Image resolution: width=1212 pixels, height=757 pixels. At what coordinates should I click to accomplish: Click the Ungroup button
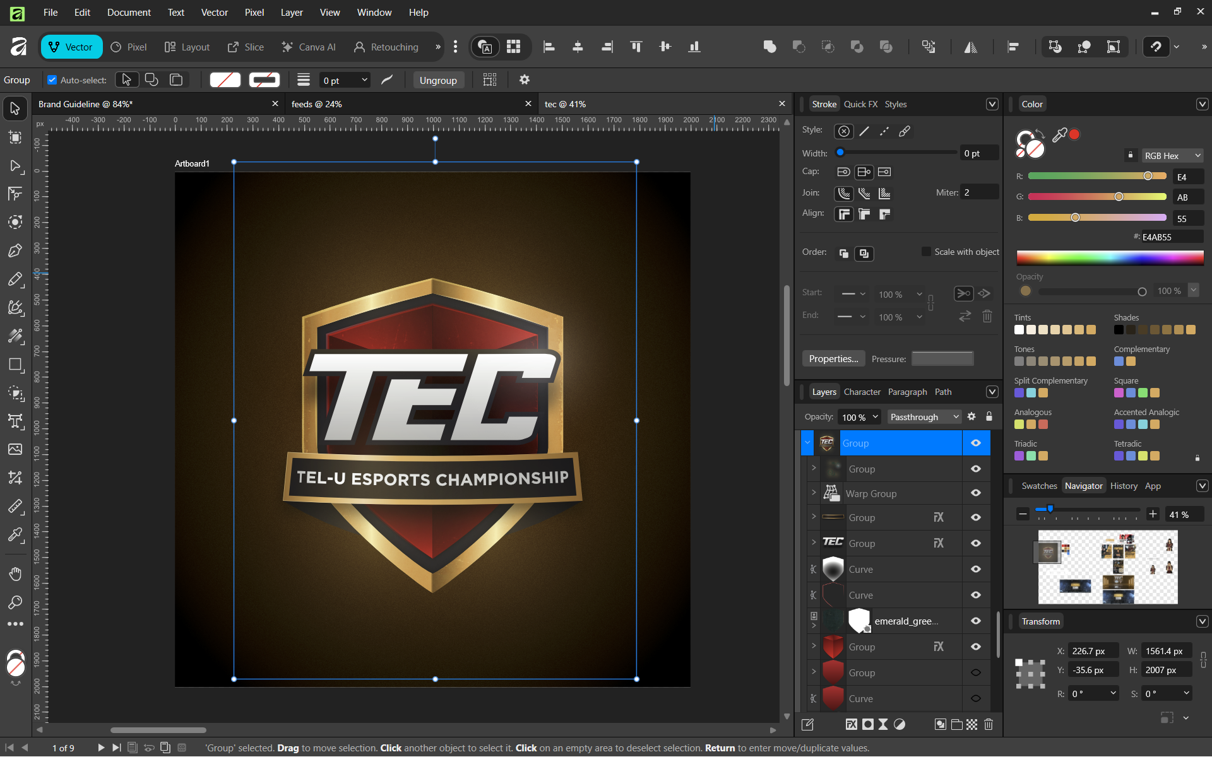(438, 80)
